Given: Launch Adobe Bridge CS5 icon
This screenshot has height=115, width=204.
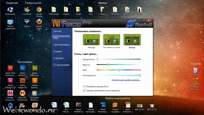Looking at the screenshot, I should point(23,83).
